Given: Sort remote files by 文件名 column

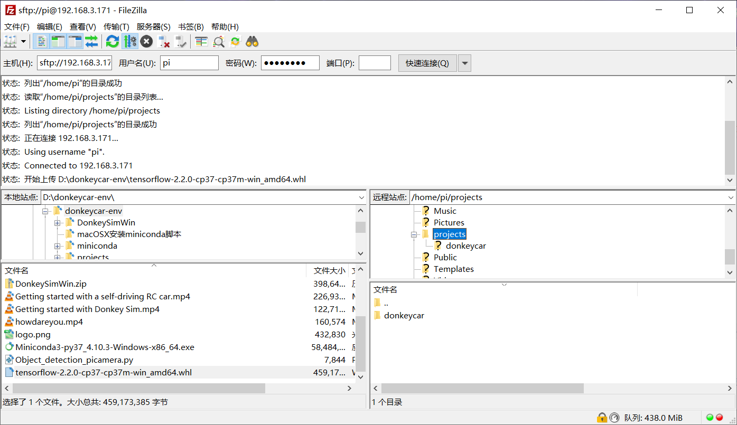Looking at the screenshot, I should pyautogui.click(x=503, y=289).
